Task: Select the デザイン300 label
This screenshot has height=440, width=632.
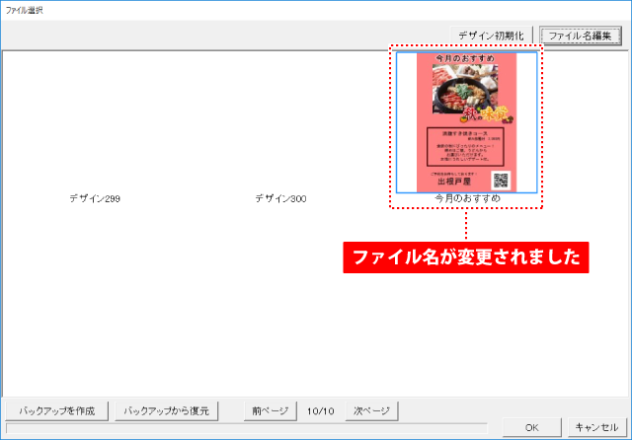Action: coord(280,199)
